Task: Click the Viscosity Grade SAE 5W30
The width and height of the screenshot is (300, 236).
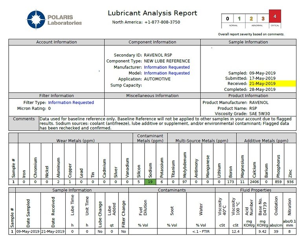Action: (x=260, y=114)
